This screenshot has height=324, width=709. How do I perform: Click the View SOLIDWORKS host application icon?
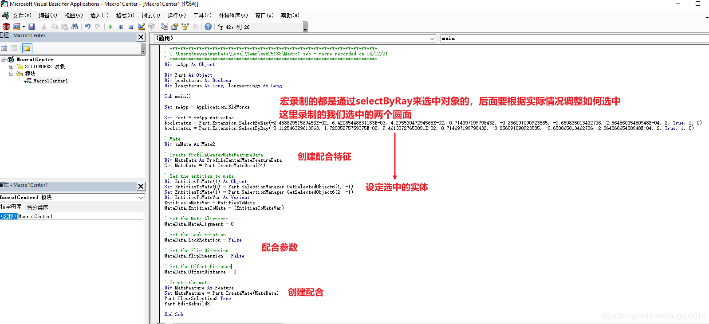point(6,27)
